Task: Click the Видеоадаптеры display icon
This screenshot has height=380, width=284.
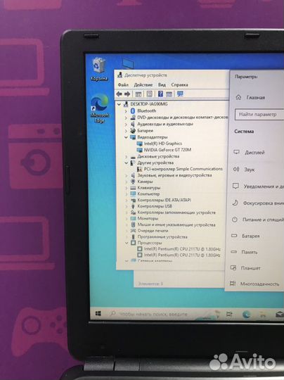Action: click(x=133, y=137)
